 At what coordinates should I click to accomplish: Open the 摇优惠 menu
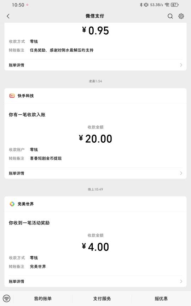161,299
